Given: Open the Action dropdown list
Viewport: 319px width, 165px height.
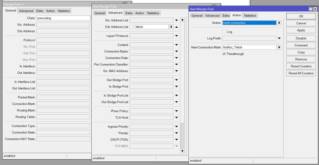Looking at the screenshot, I should (x=279, y=23).
